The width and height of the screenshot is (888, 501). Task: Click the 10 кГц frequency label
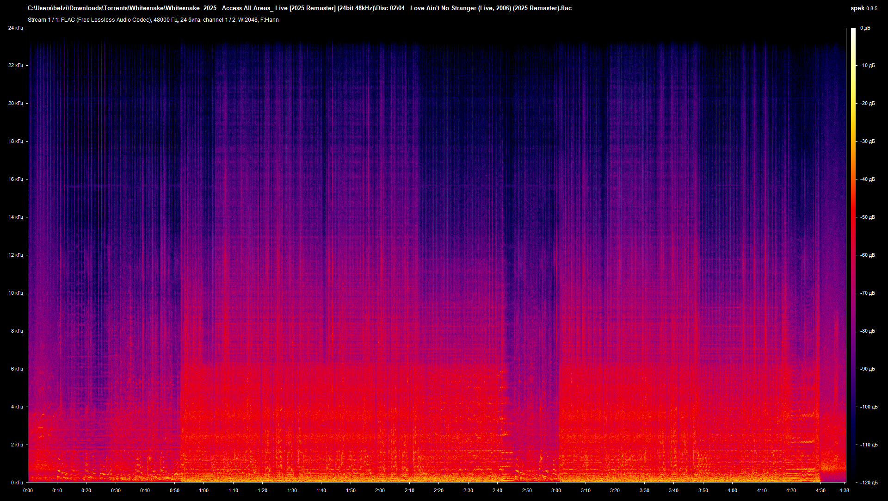15,293
